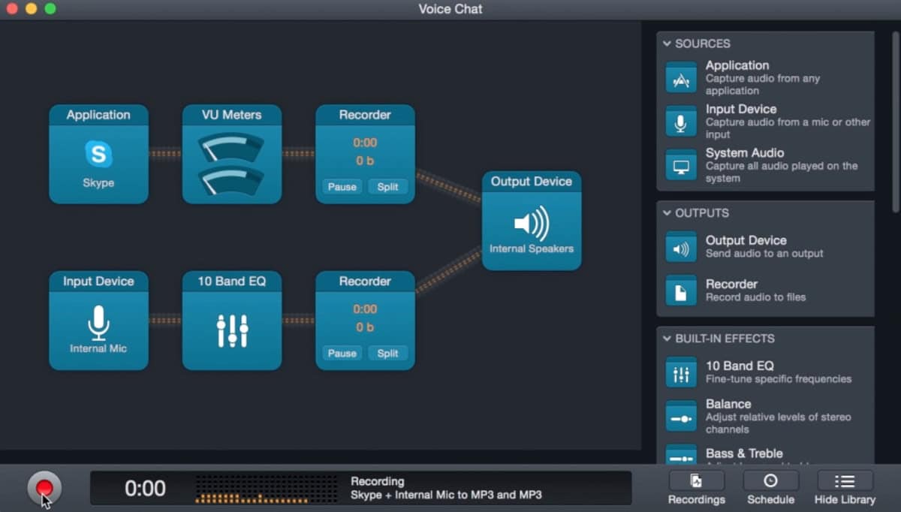
Task: Select Recorder file icon in library
Action: click(x=681, y=291)
